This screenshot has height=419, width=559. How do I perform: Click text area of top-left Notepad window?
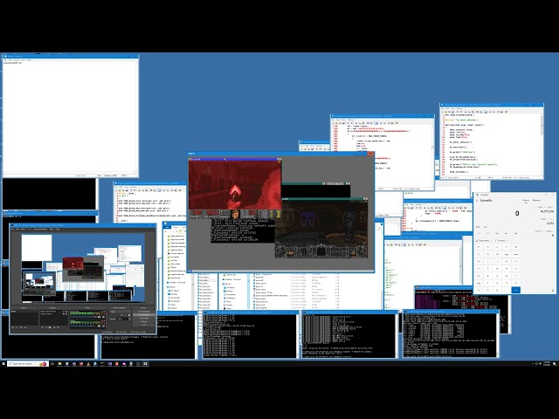(x=70, y=118)
